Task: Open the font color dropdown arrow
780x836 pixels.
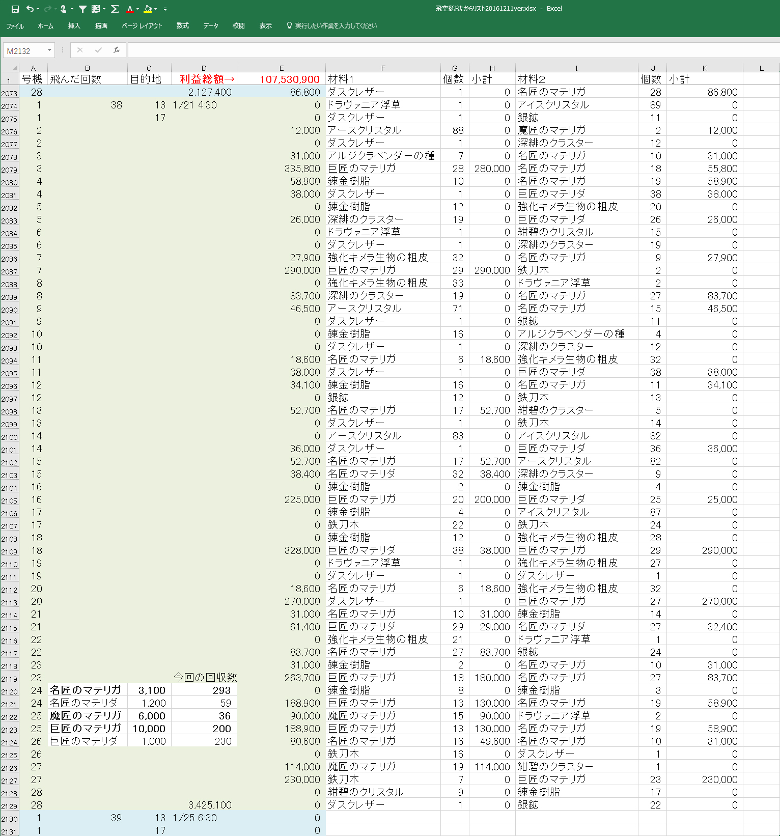Action: click(137, 9)
